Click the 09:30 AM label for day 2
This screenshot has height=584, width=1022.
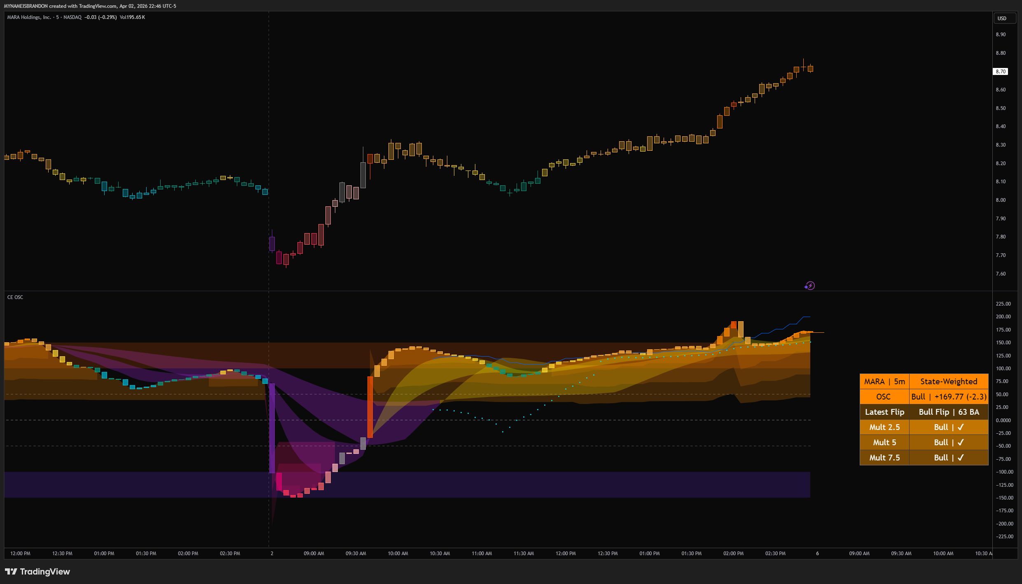356,554
